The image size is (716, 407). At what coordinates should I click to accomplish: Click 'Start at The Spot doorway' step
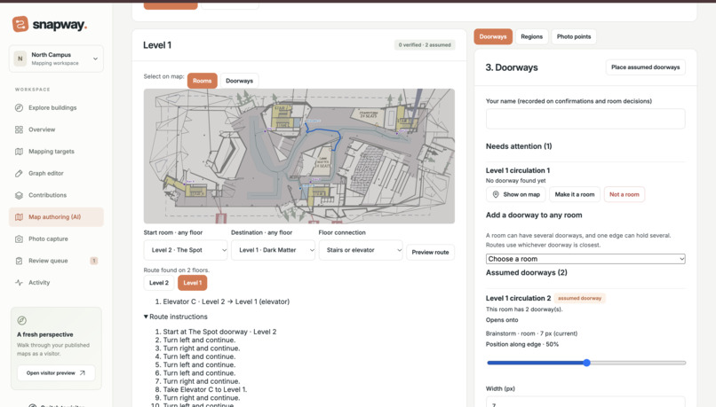(x=219, y=332)
